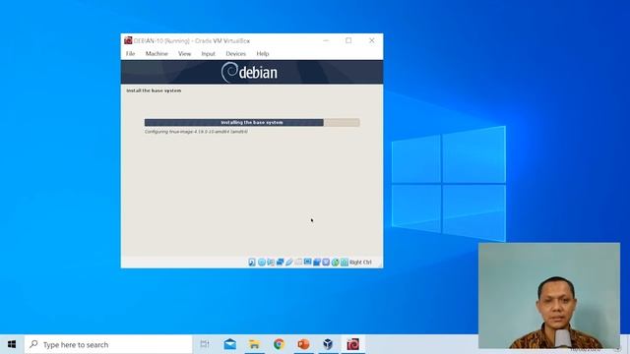Viewport: 630px width, 354px height.
Task: Click the green mouse integration icon
Action: pyautogui.click(x=335, y=263)
